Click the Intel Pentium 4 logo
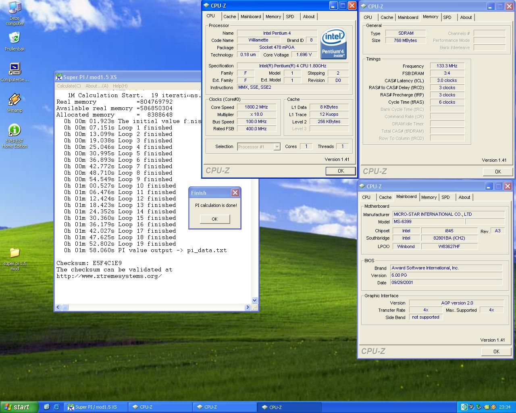 click(x=333, y=44)
